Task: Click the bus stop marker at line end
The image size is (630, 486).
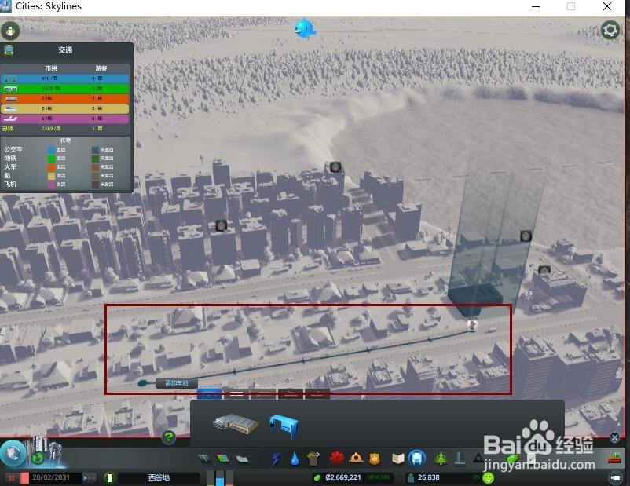Action: coord(473,325)
